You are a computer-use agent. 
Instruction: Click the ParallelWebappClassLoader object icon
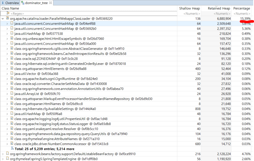[7, 18]
